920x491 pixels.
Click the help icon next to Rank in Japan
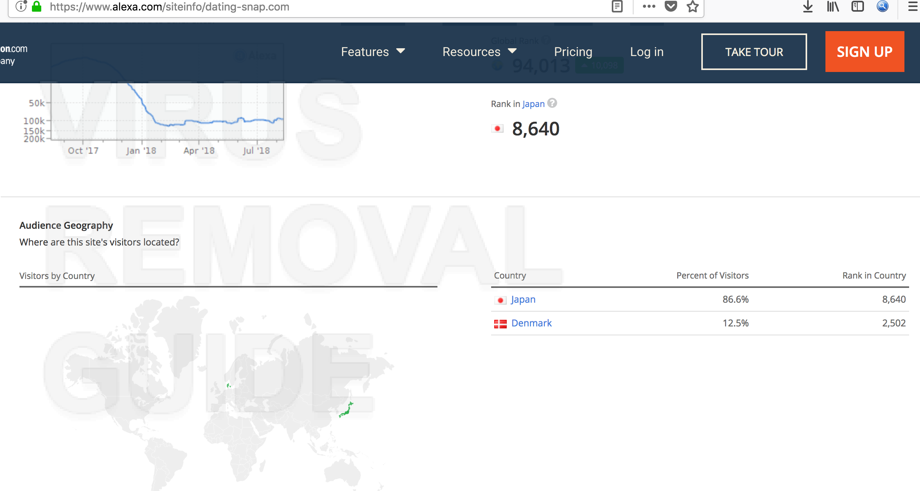[552, 103]
